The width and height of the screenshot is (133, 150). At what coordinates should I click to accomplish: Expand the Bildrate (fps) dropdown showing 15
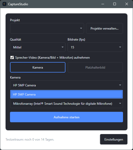95,47
